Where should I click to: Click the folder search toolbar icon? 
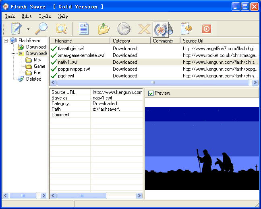62,29
